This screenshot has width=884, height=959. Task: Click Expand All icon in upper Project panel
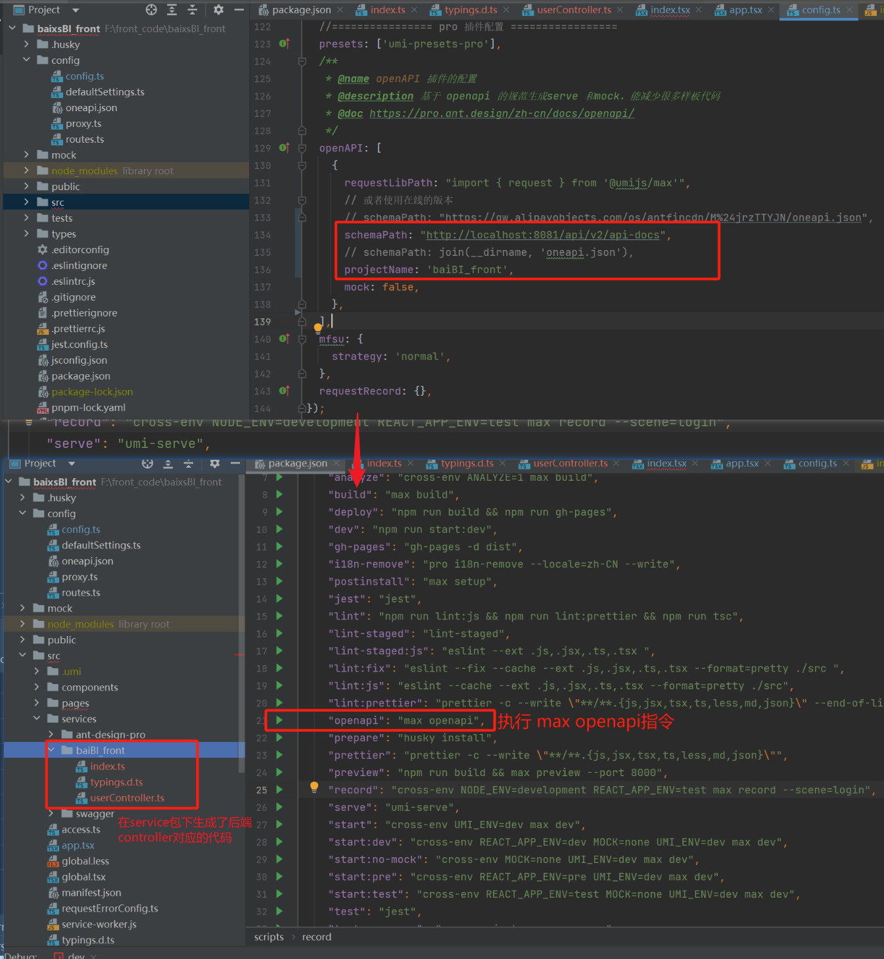click(172, 10)
